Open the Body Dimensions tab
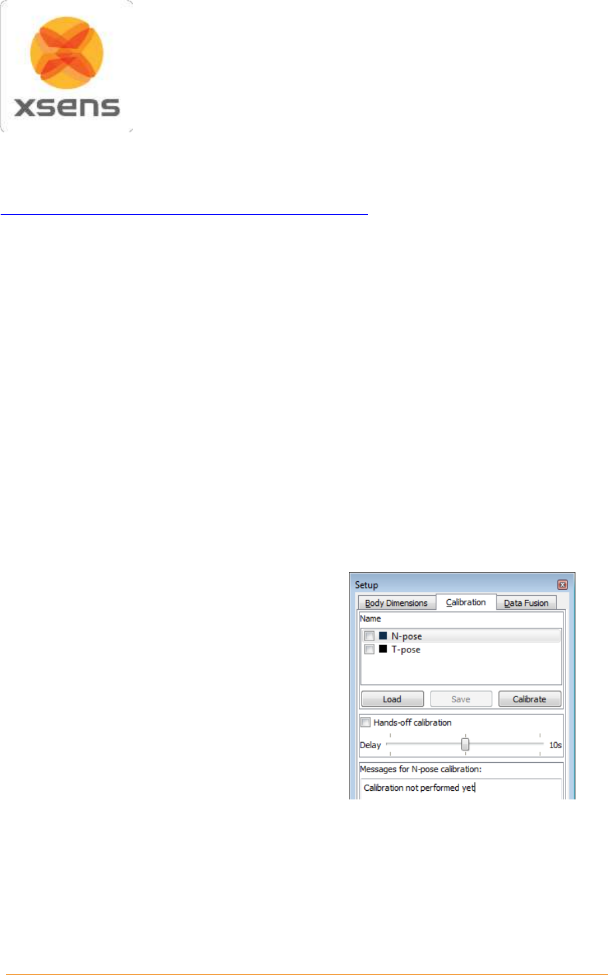This screenshot has height=975, width=608. pyautogui.click(x=397, y=603)
